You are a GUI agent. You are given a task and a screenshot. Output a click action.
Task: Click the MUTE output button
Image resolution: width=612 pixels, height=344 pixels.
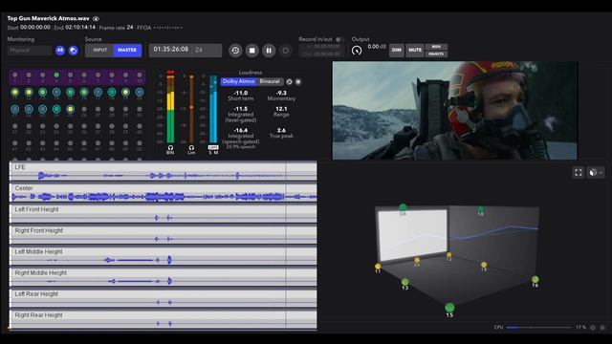click(x=415, y=51)
